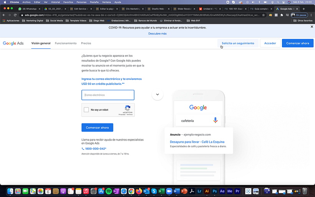The image size is (315, 197).
Task: Open the 'Marketing Digital' bookmarks folder
Action: [x=33, y=21]
